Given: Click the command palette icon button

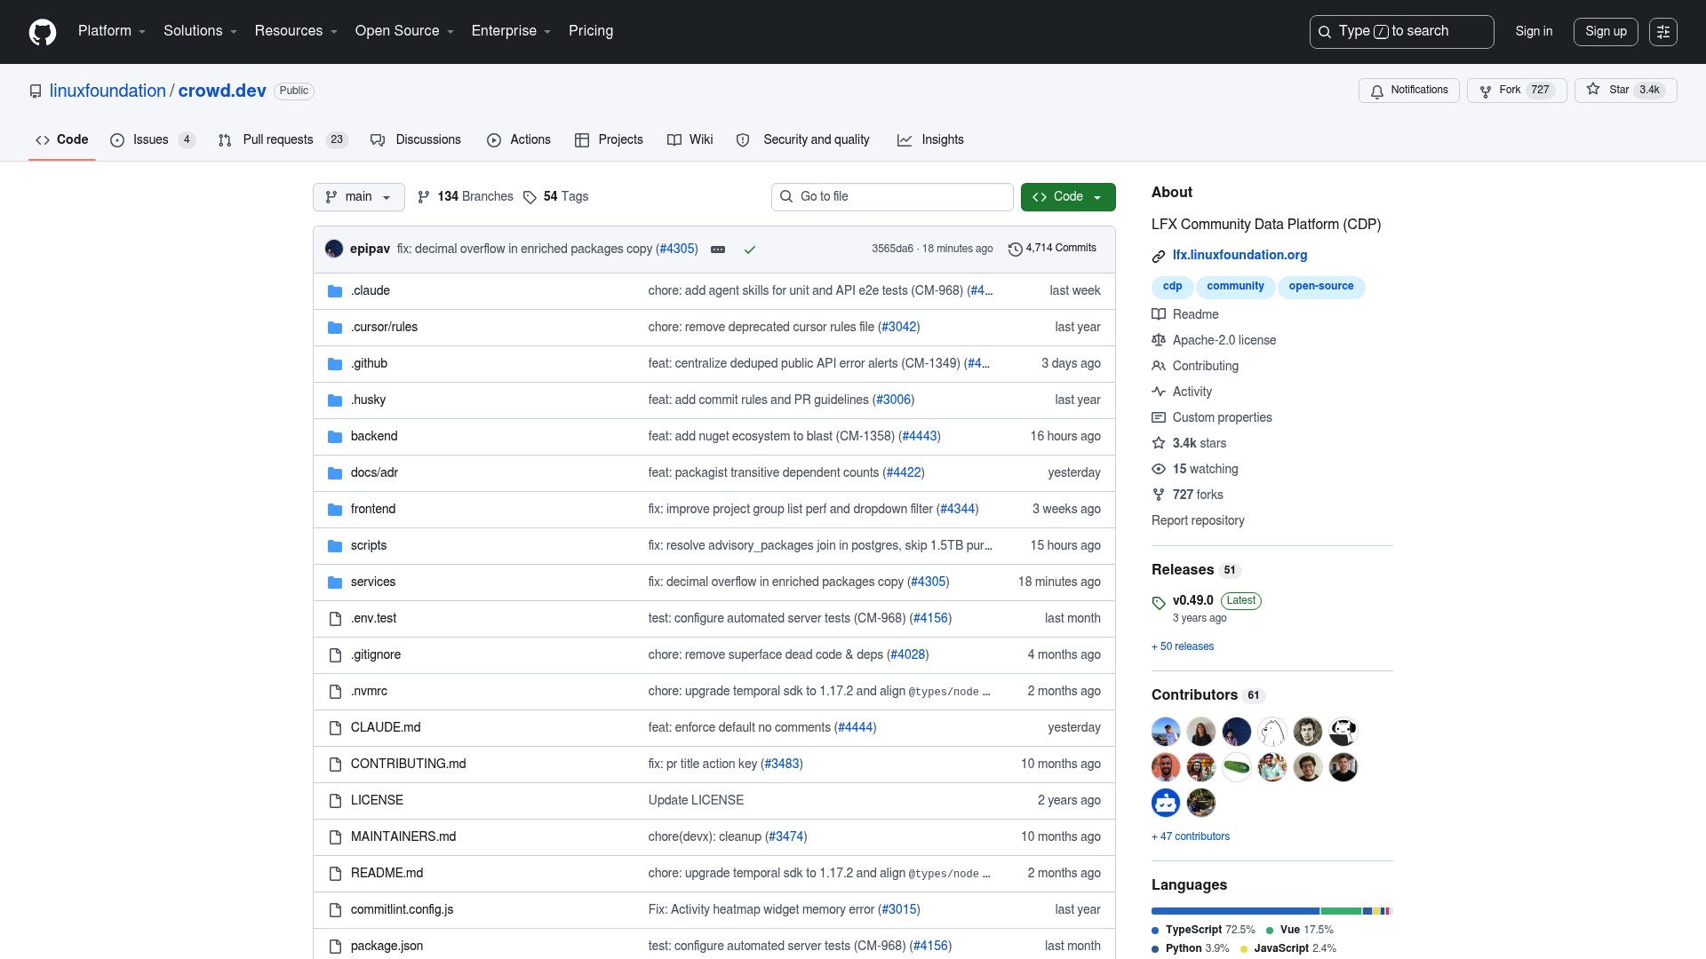Looking at the screenshot, I should 1663,32.
